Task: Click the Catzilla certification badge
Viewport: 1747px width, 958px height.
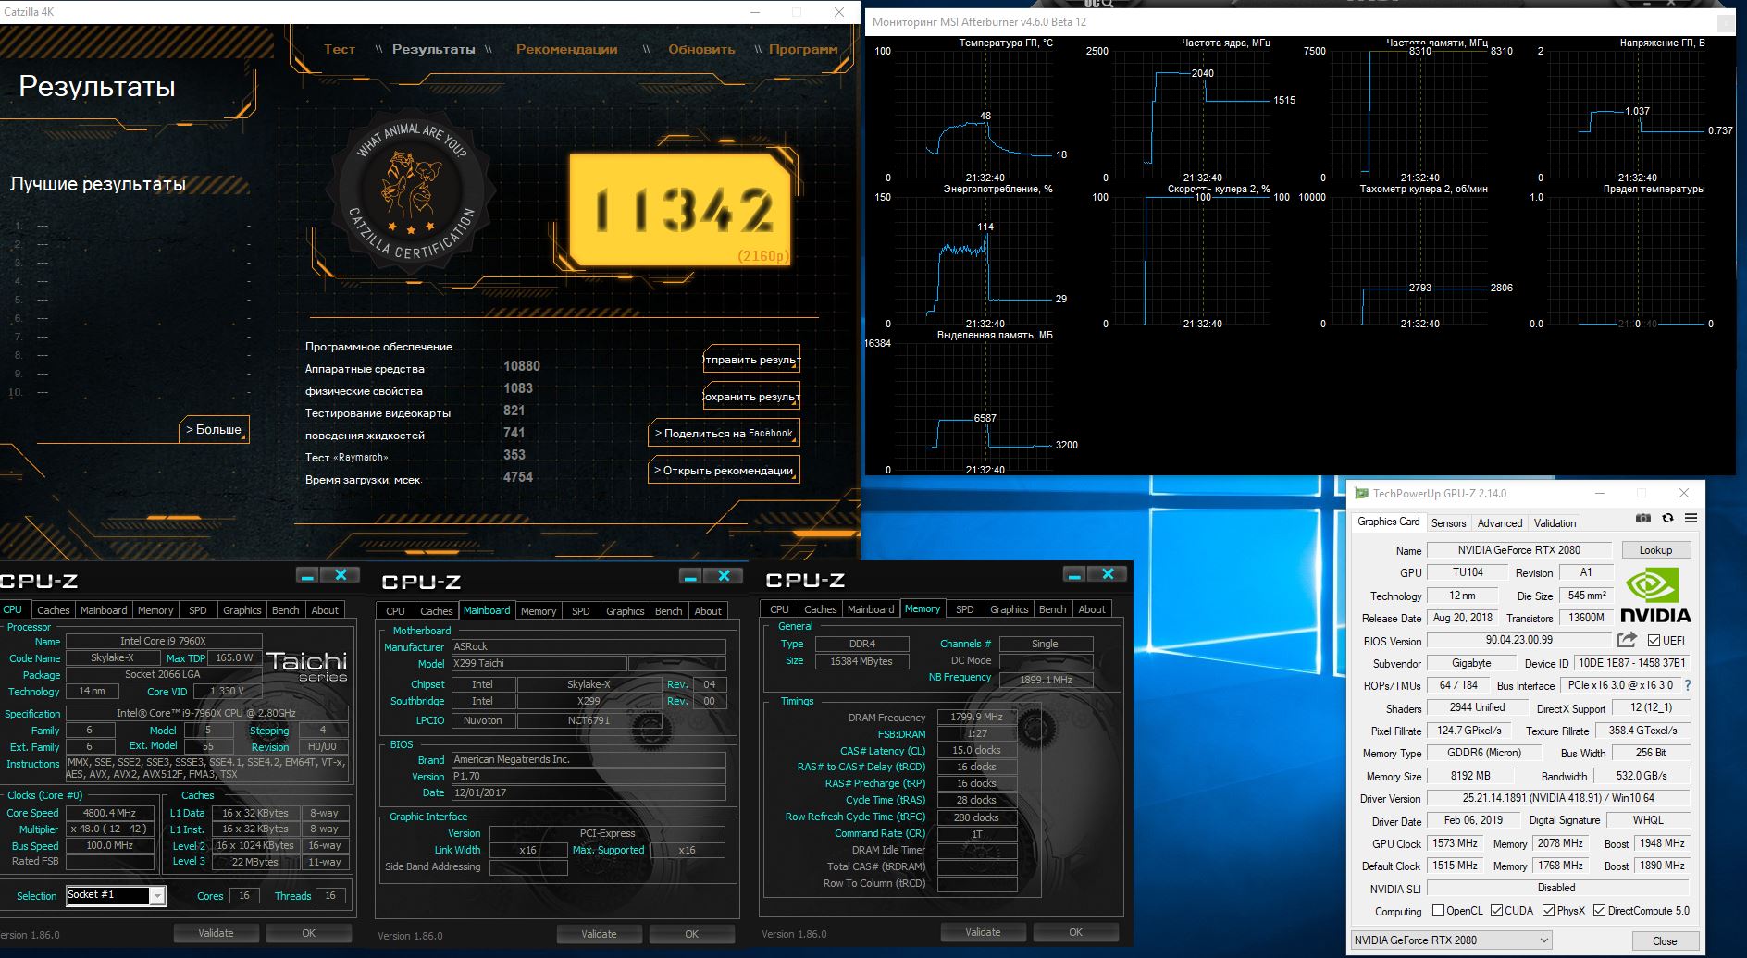Action: [x=412, y=189]
